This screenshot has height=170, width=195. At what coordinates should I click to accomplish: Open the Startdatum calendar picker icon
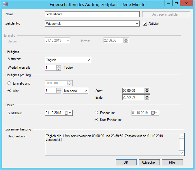click(x=66, y=113)
